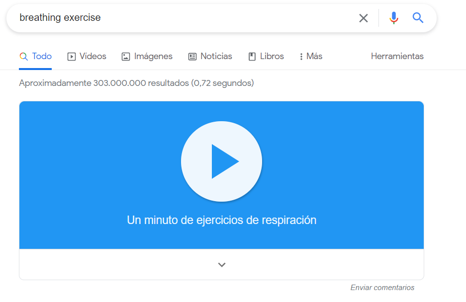Switch to the Libros tab
Screen dimensions: 466x302
pos(272,57)
